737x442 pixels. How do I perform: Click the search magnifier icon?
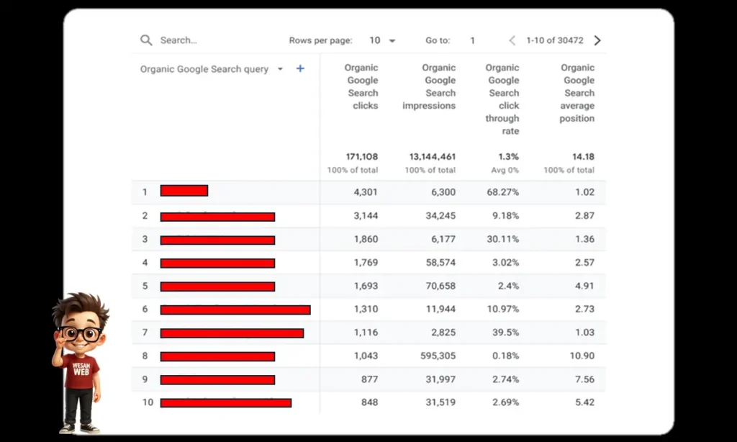pos(146,40)
